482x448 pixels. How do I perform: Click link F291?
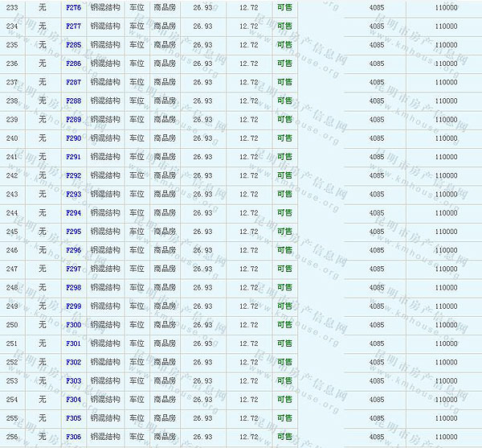coord(73,157)
